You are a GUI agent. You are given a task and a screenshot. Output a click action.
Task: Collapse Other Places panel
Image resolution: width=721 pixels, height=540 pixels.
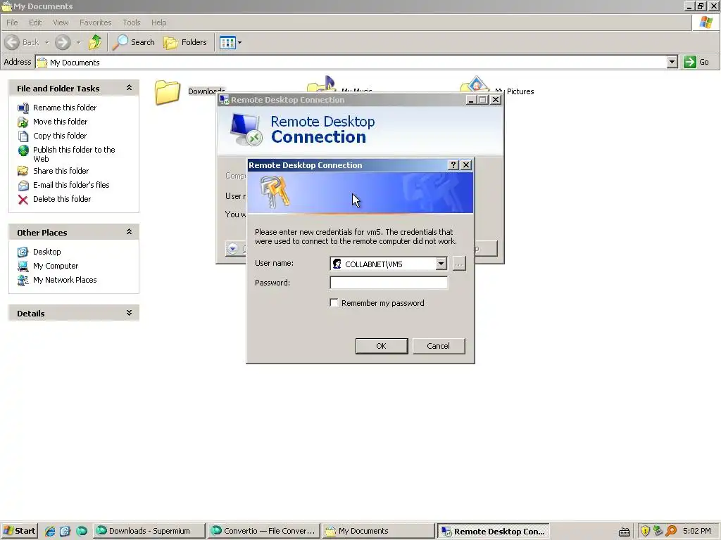[130, 232]
